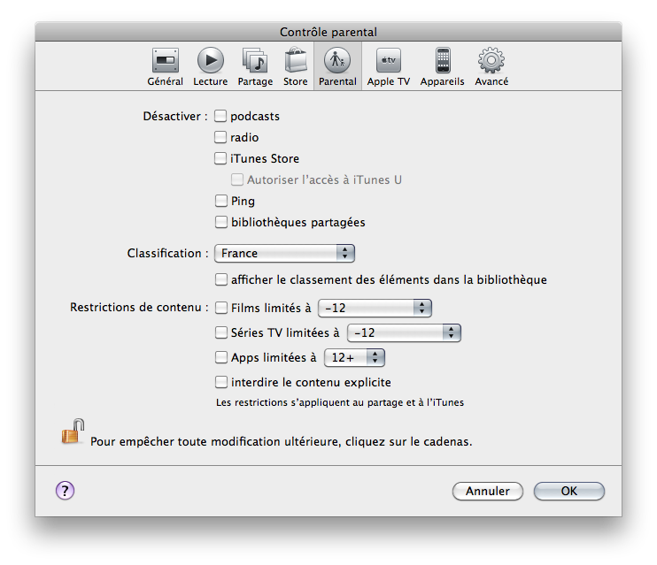Screen dimensions: 657x565
Task: Switch to the Lecture playback pane
Action: pyautogui.click(x=210, y=66)
